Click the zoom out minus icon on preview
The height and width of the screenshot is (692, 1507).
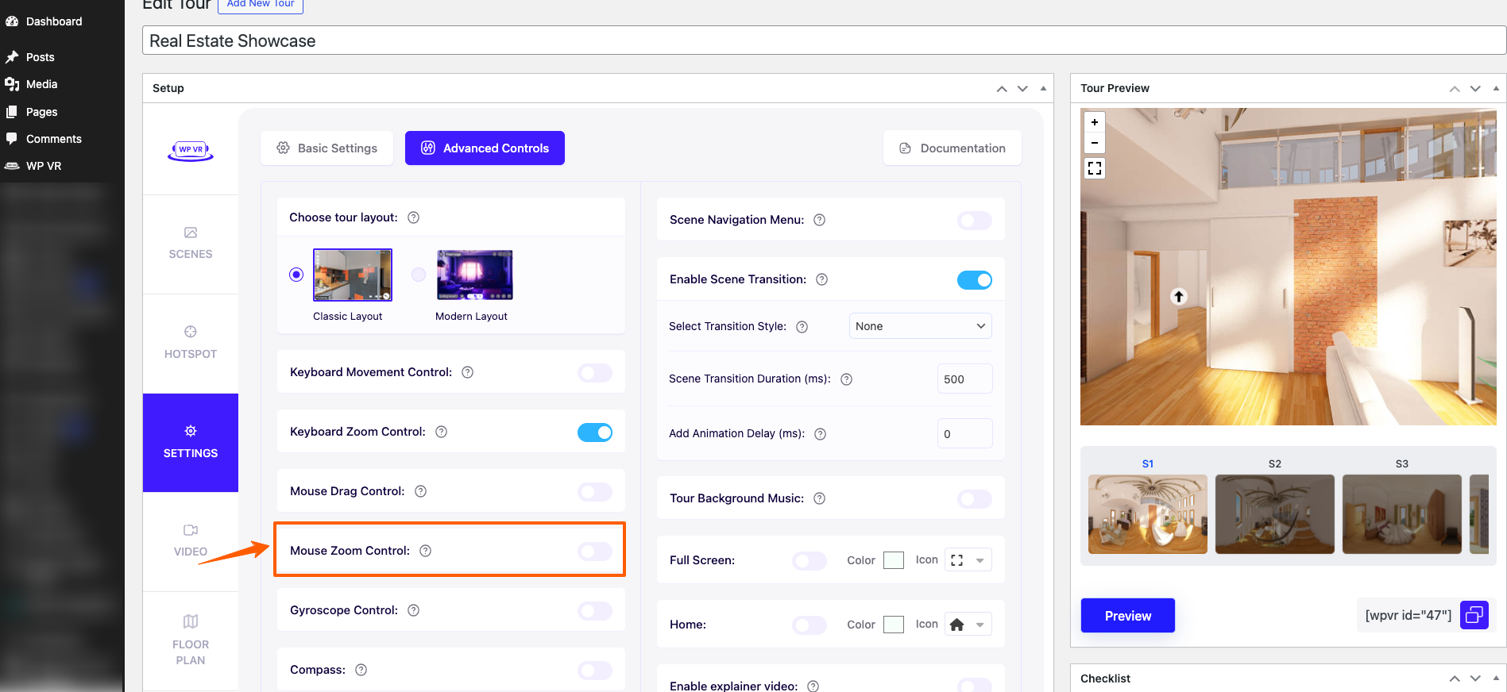pyautogui.click(x=1095, y=143)
